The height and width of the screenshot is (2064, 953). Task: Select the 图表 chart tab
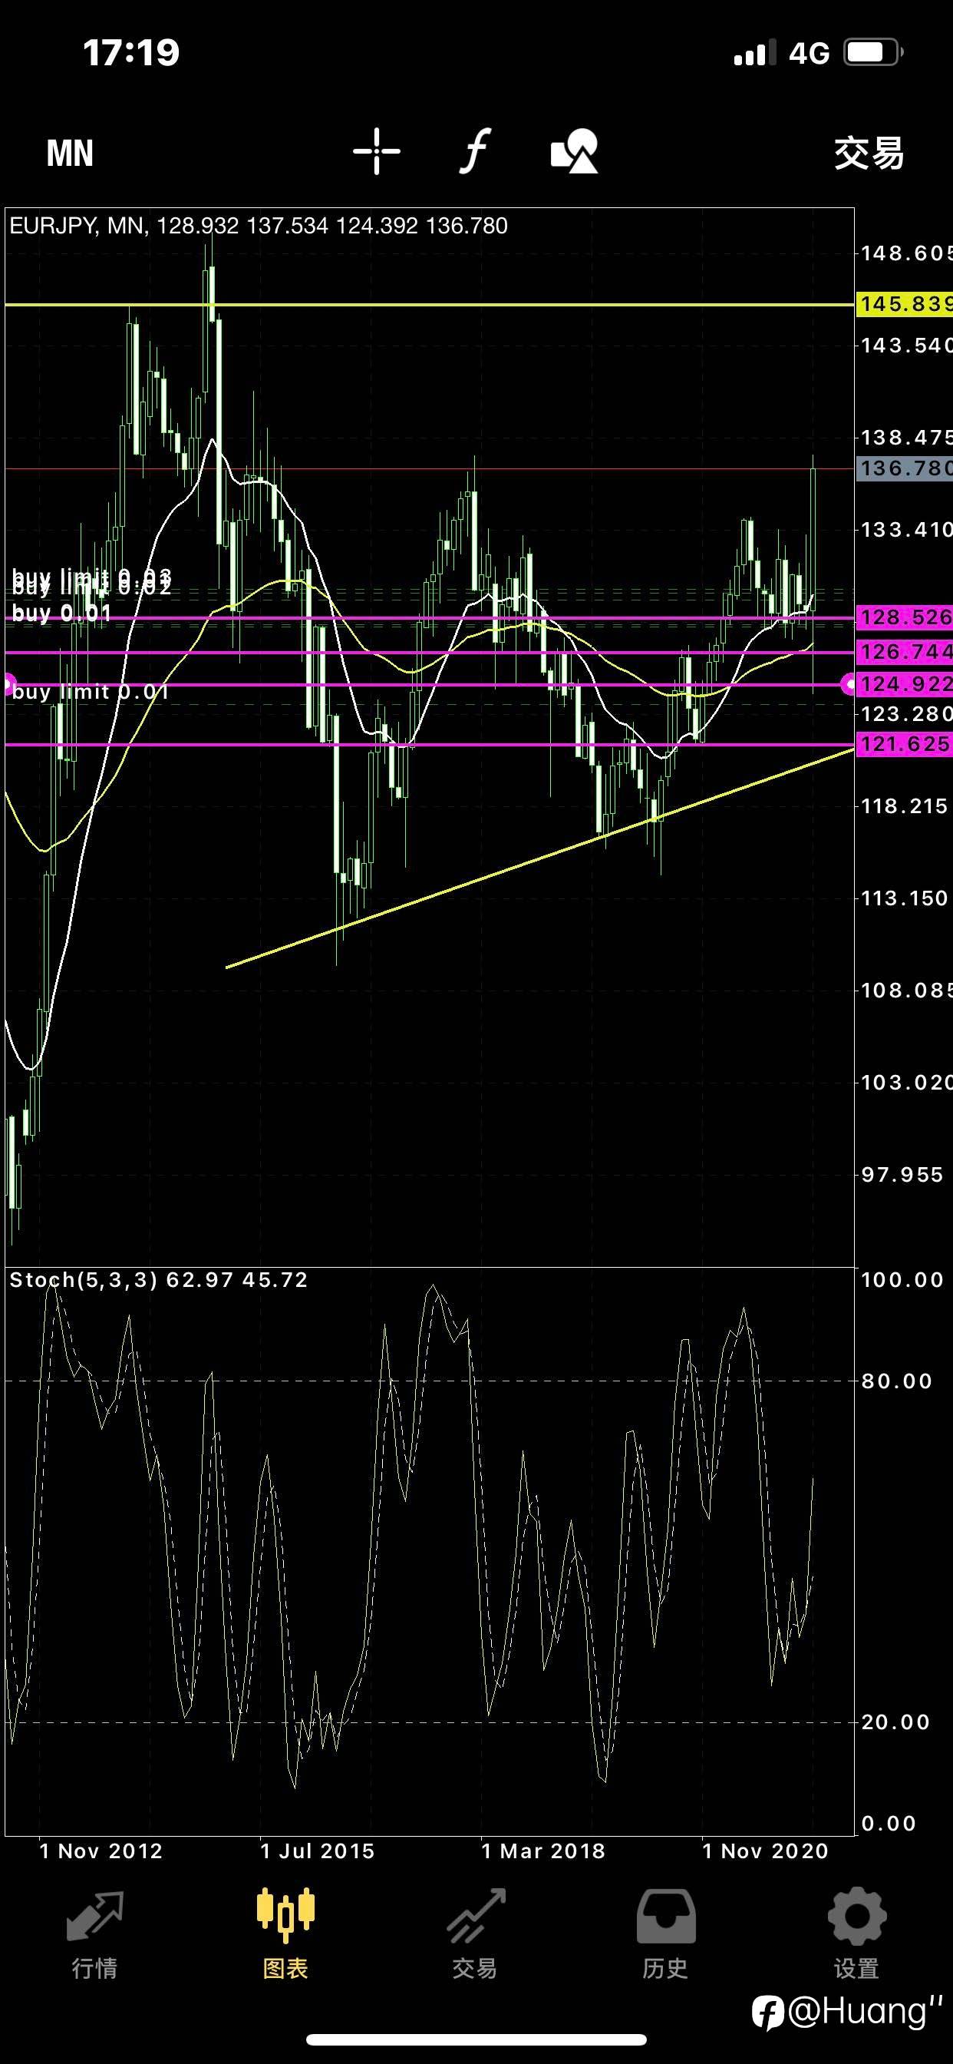(285, 1933)
